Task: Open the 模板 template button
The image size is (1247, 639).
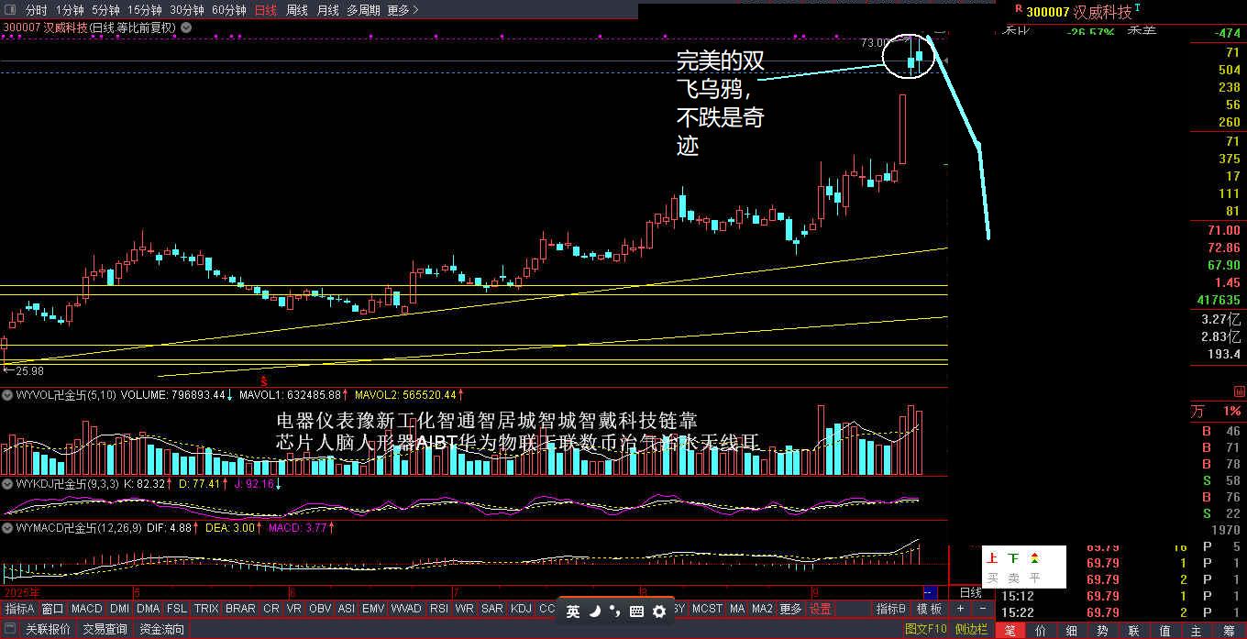Action: (x=928, y=609)
